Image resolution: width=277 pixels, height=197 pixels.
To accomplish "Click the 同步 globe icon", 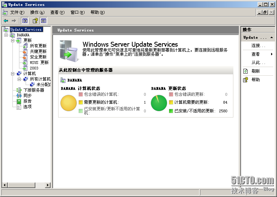I will (x=19, y=96).
